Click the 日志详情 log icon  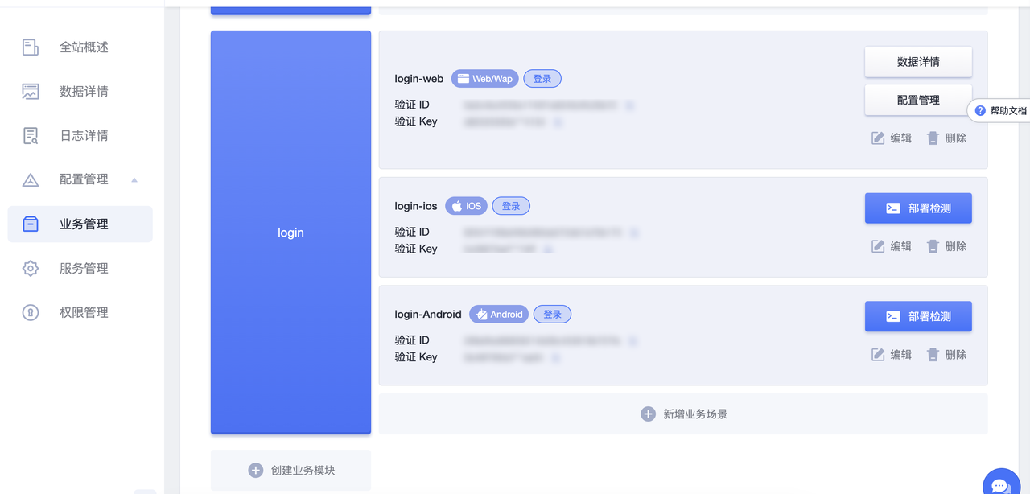[x=31, y=136]
